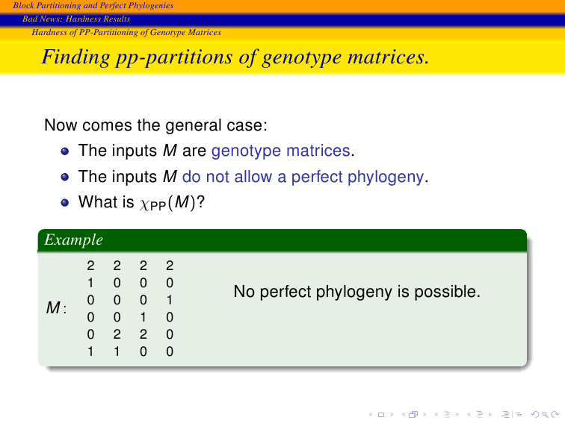Go to previous slide using left arrow
The width and height of the screenshot is (565, 423).
pyautogui.click(x=371, y=415)
